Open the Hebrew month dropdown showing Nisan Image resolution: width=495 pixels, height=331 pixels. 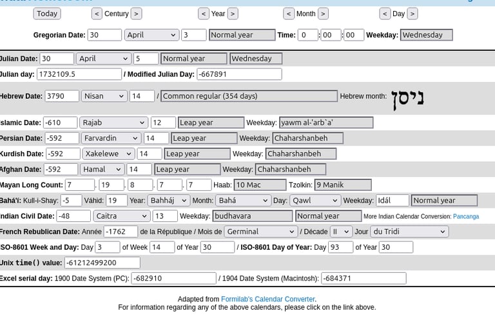click(x=104, y=96)
